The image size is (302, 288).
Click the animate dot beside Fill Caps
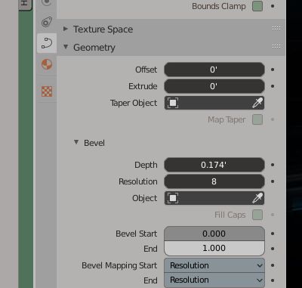[273, 215]
